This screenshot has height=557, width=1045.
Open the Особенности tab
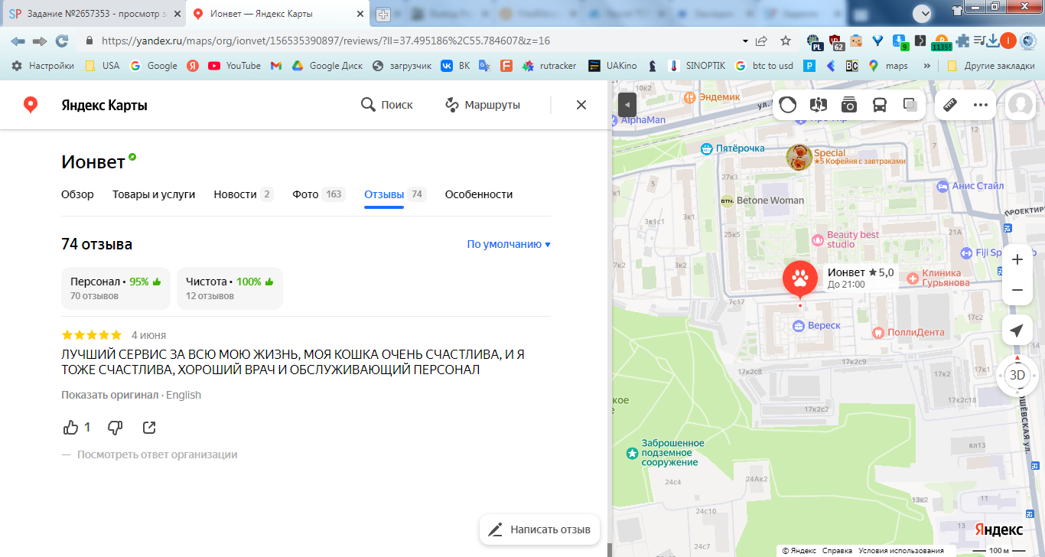tap(479, 194)
